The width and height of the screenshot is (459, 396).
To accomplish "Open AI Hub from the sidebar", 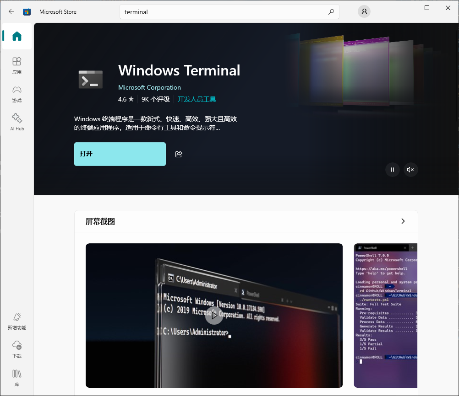I will click(x=17, y=122).
